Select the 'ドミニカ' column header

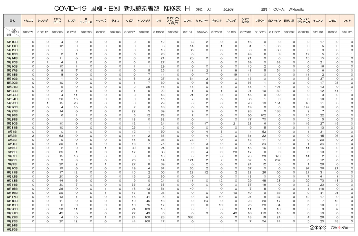29,21
